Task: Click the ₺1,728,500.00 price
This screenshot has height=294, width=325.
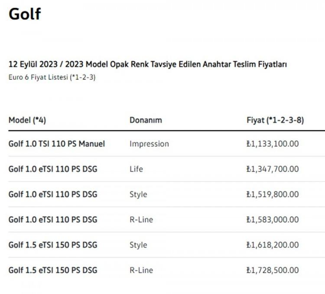Action: coord(273,270)
